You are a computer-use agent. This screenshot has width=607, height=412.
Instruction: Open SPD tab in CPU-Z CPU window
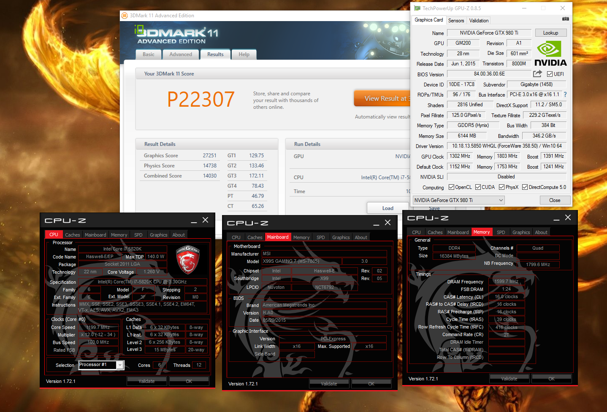pyautogui.click(x=138, y=235)
